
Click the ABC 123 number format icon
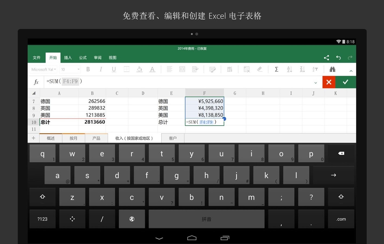[230, 69]
